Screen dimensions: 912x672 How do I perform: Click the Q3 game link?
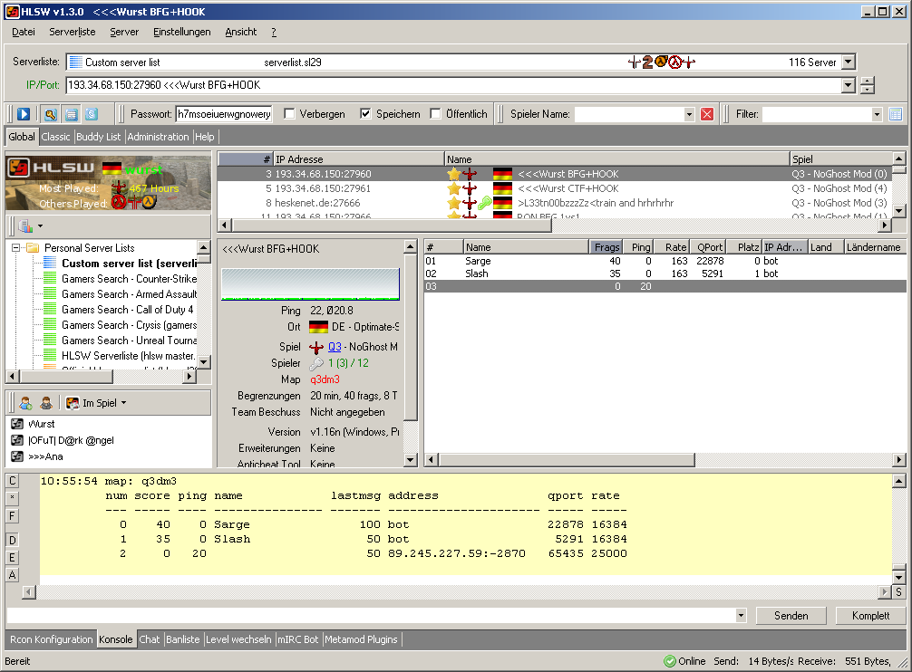click(335, 347)
